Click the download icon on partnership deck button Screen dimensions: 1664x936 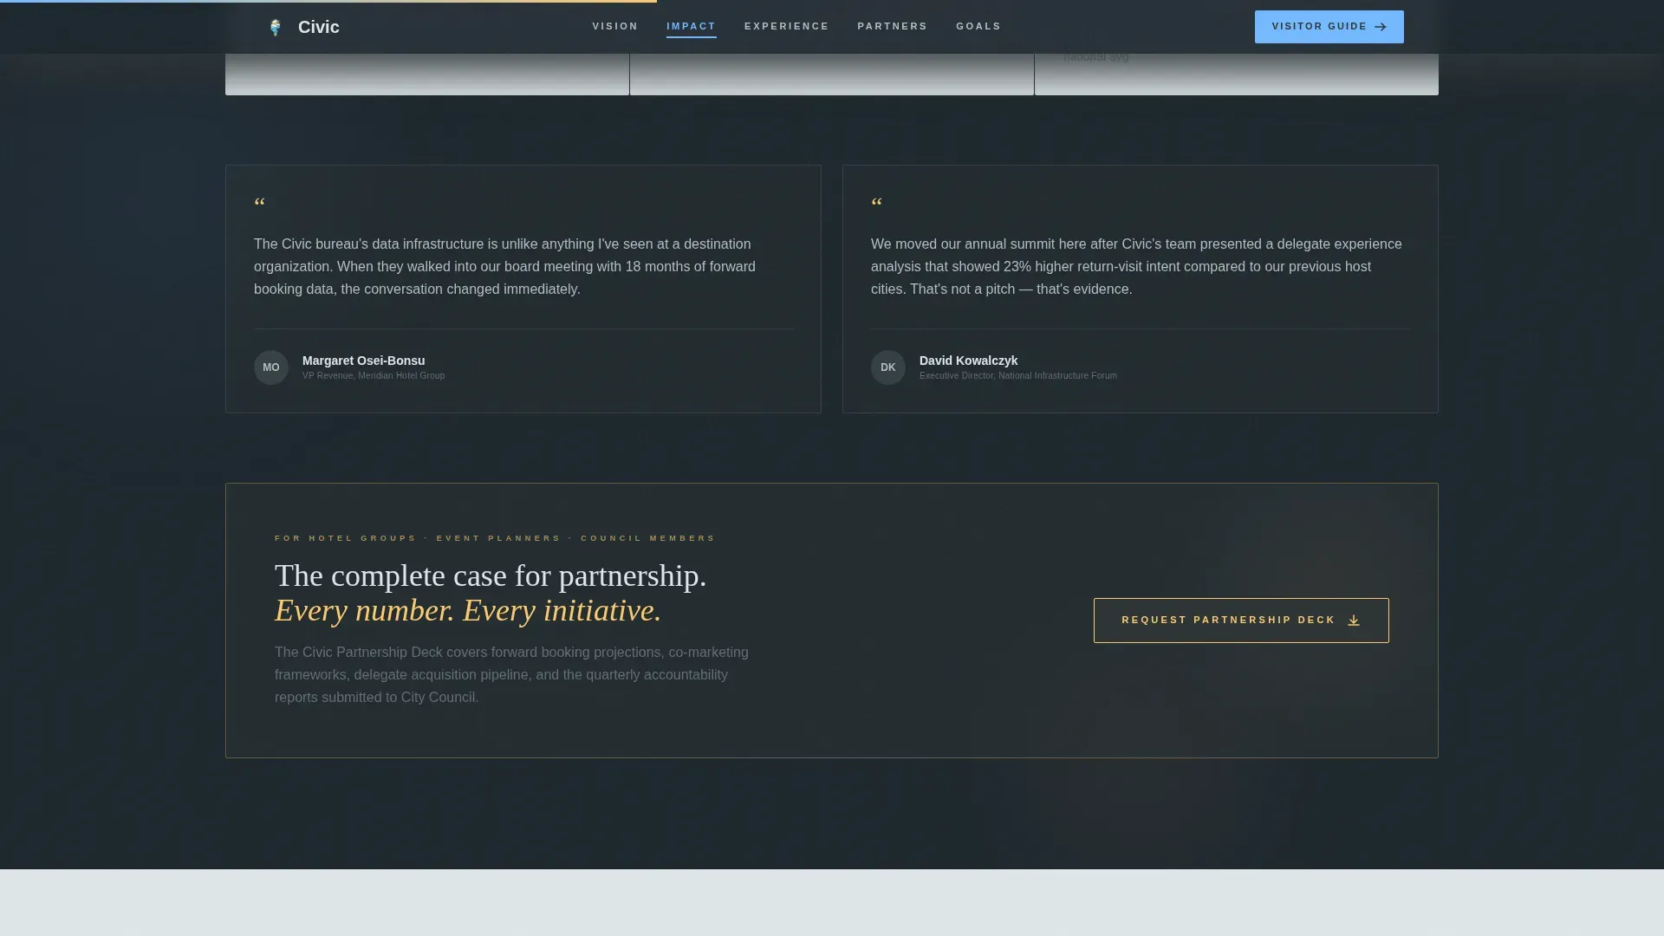1354,621
